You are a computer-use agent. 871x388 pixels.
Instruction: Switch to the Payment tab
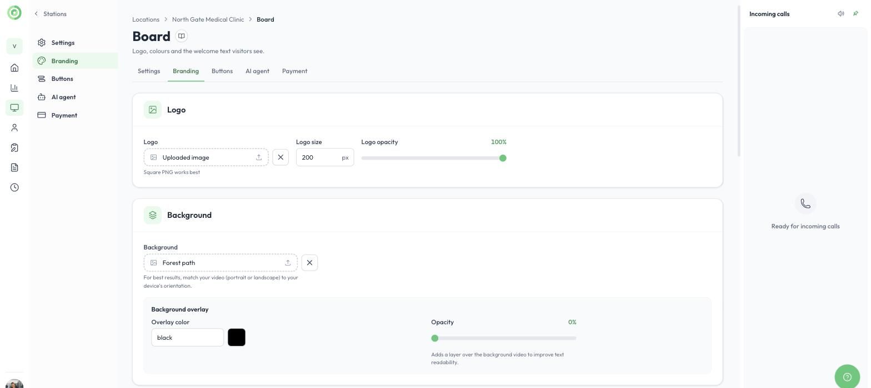tap(294, 71)
